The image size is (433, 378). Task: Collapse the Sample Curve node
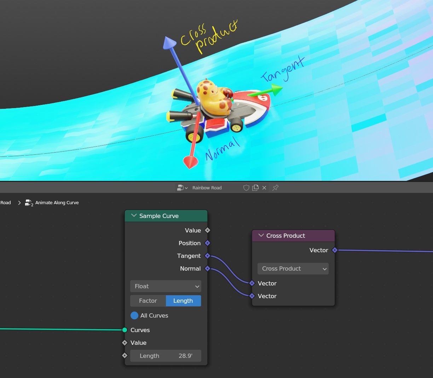click(x=134, y=215)
